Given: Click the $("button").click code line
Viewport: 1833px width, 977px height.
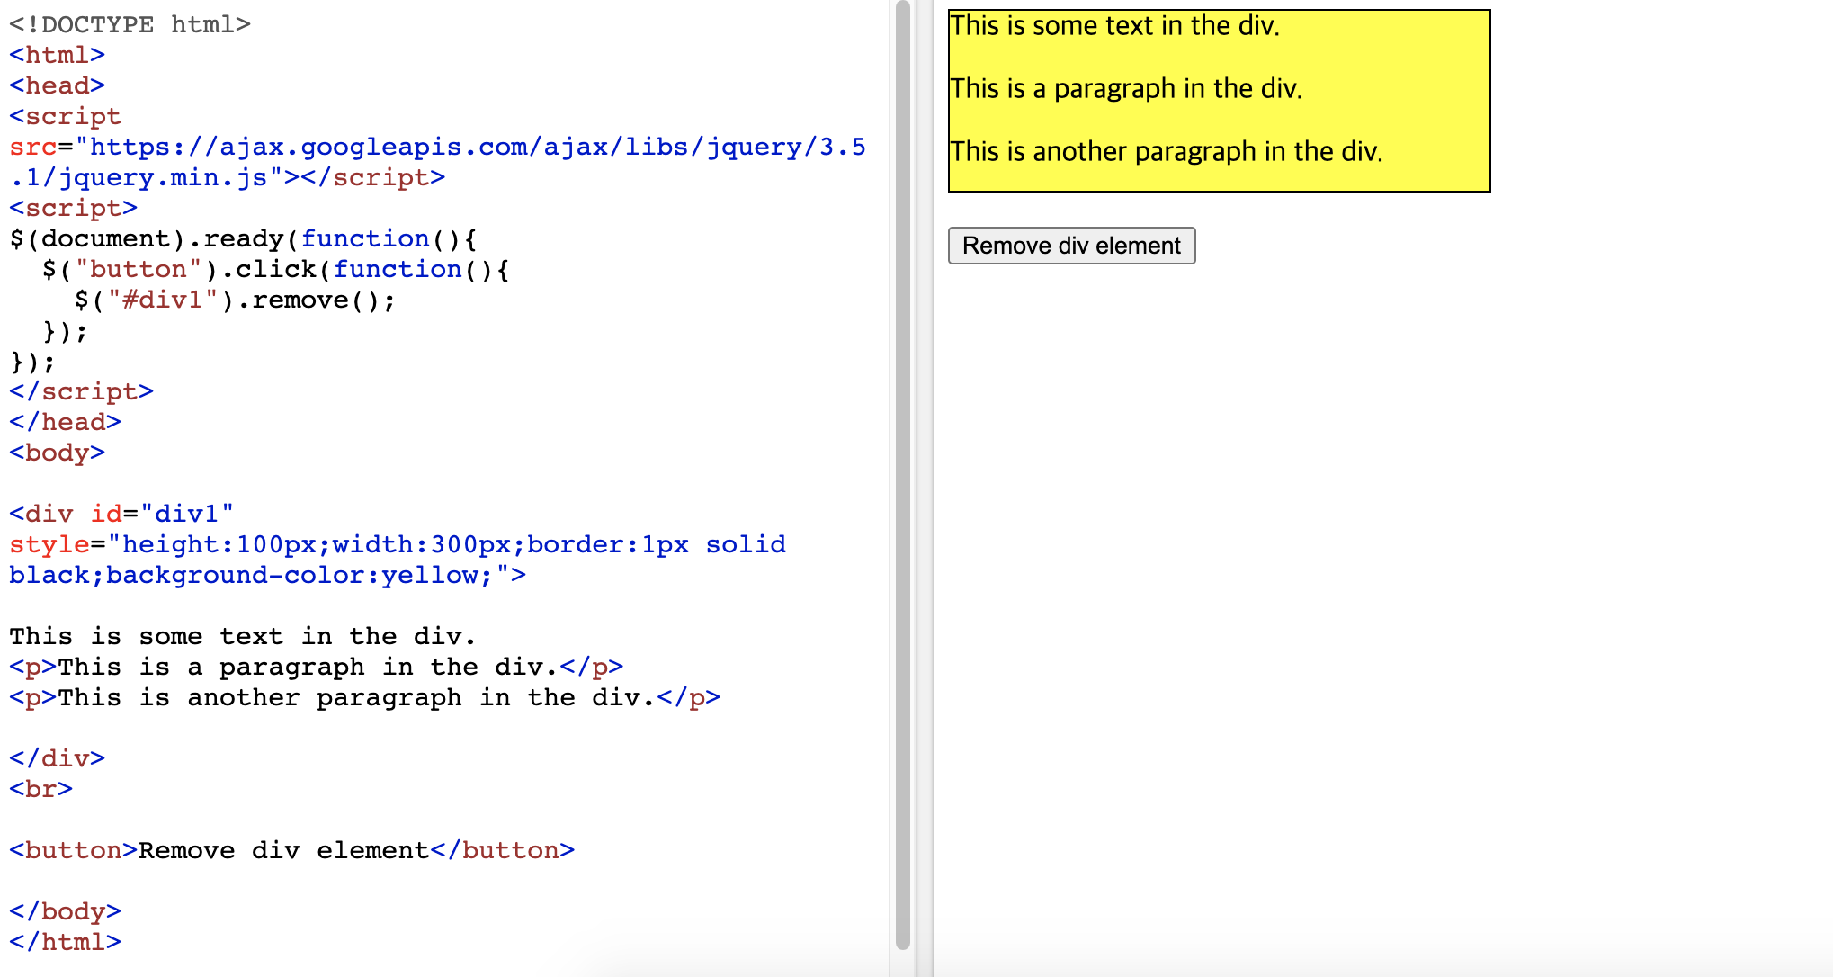Looking at the screenshot, I should (x=274, y=269).
